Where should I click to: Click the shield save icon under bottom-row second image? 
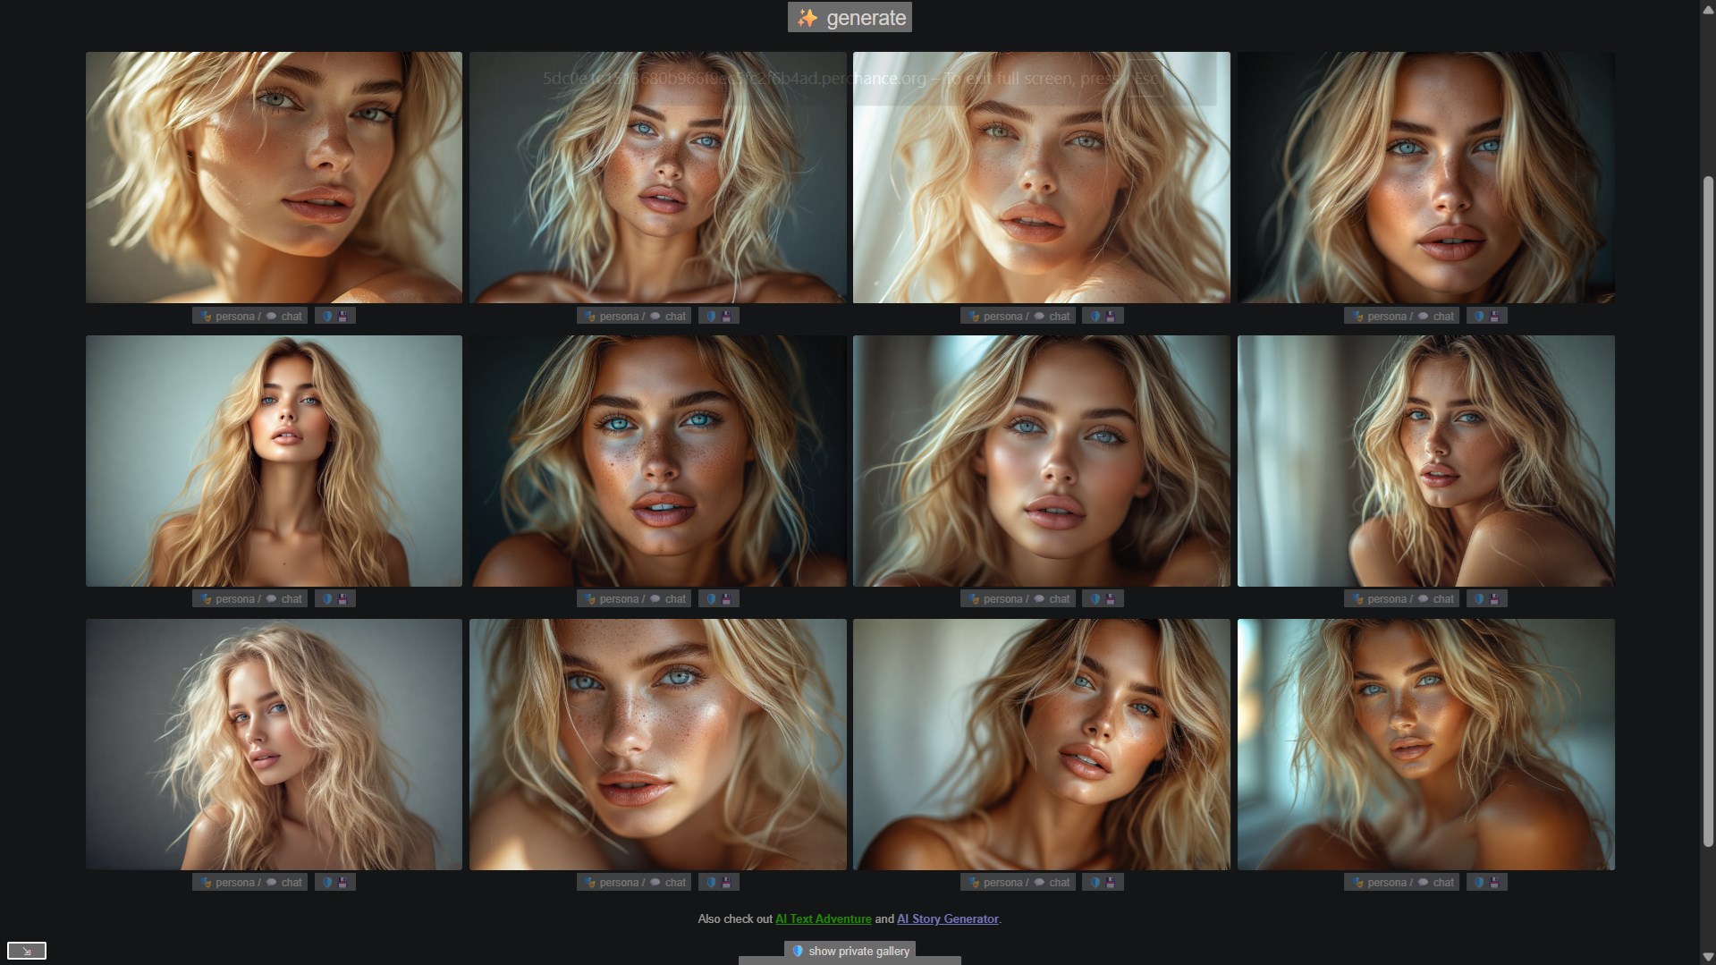tap(719, 883)
